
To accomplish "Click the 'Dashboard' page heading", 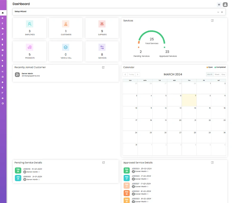I will point(21,4).
